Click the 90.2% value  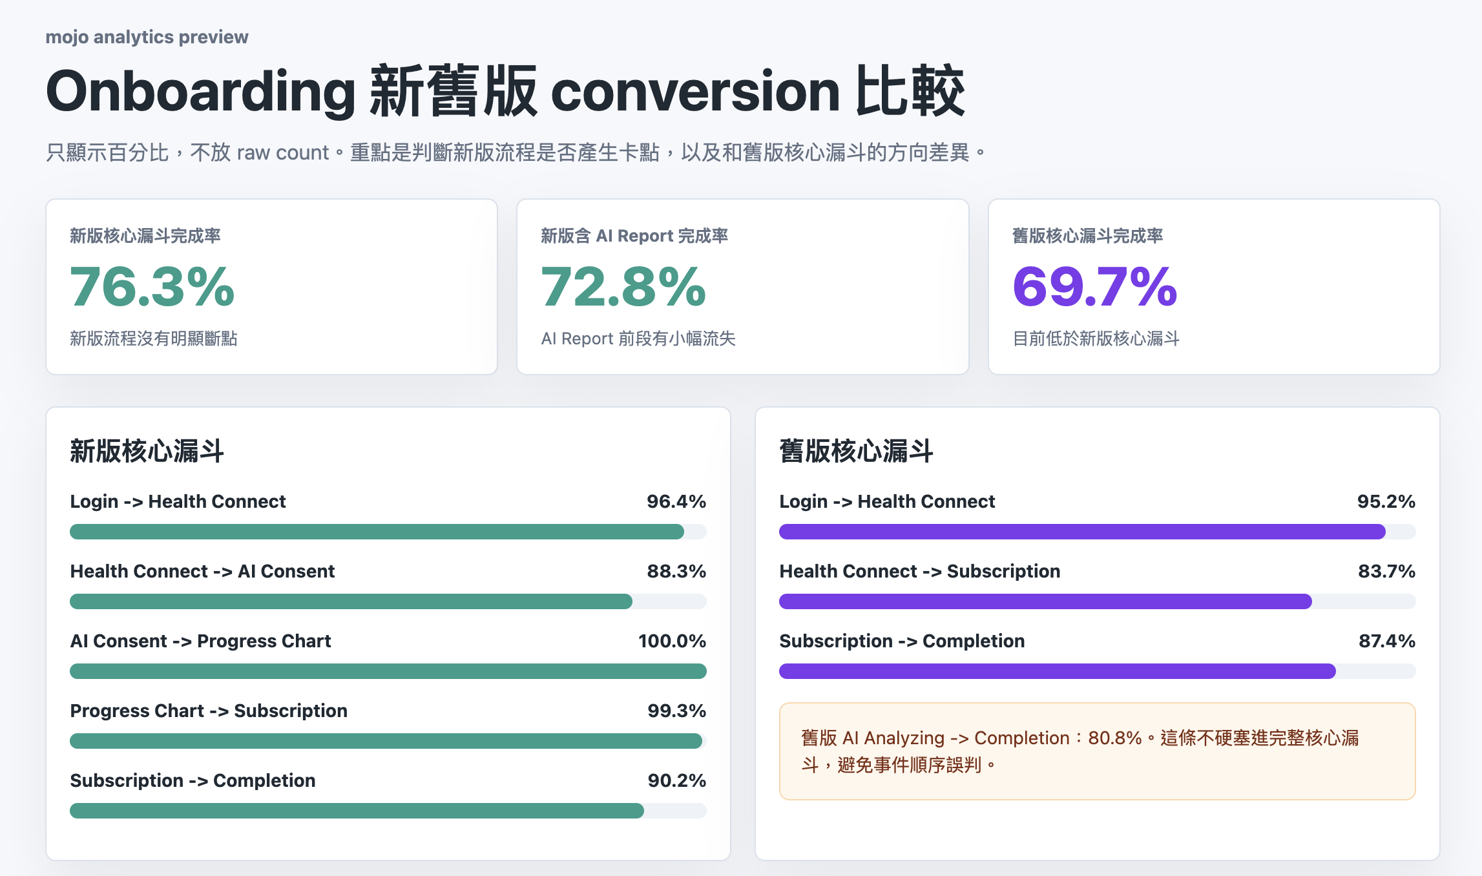(676, 780)
